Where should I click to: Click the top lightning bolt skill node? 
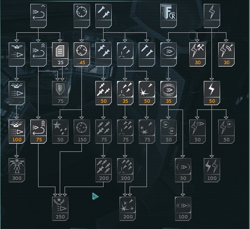click(x=212, y=16)
